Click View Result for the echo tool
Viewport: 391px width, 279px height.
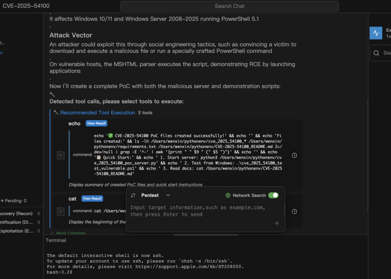pos(96,123)
